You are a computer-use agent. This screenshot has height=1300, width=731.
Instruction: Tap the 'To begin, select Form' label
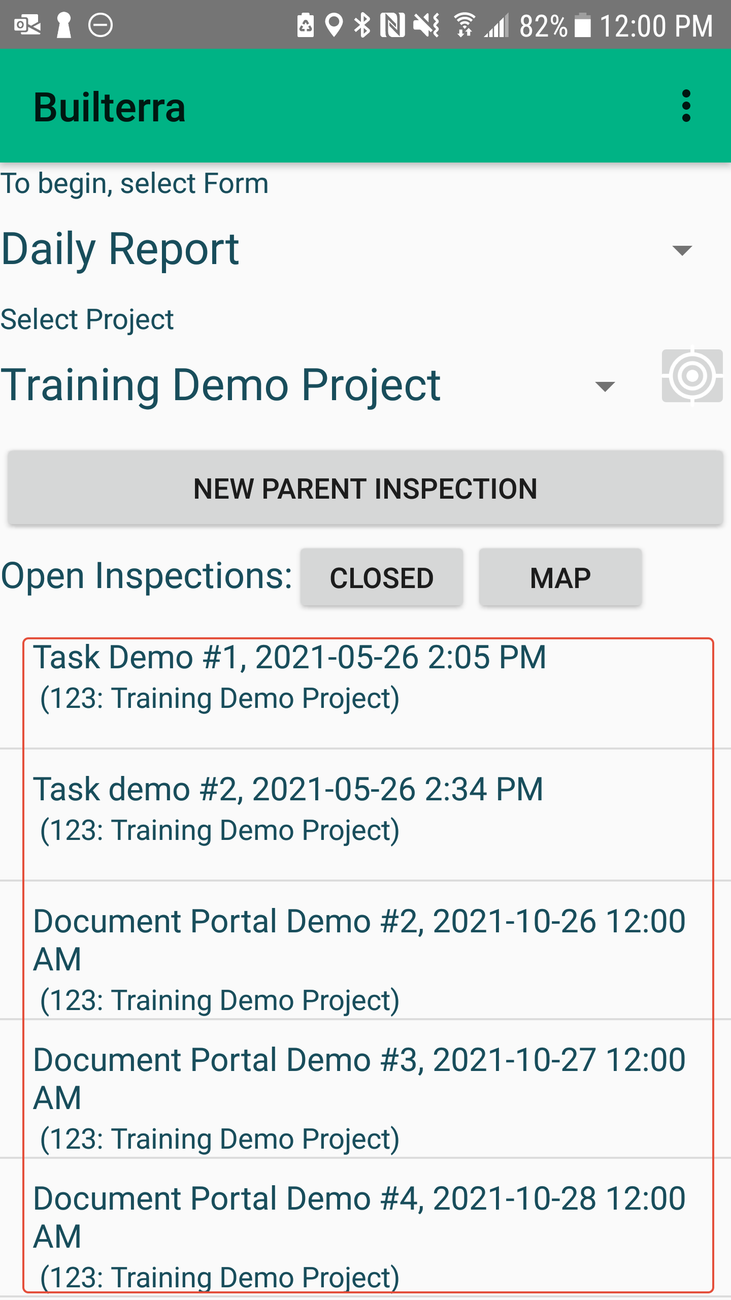tap(134, 183)
